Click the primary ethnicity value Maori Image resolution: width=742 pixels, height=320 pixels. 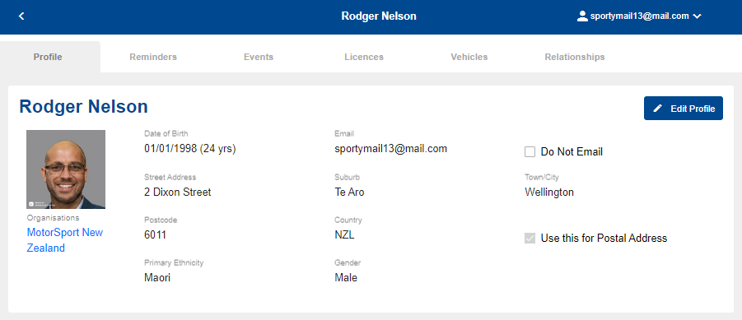coord(157,277)
